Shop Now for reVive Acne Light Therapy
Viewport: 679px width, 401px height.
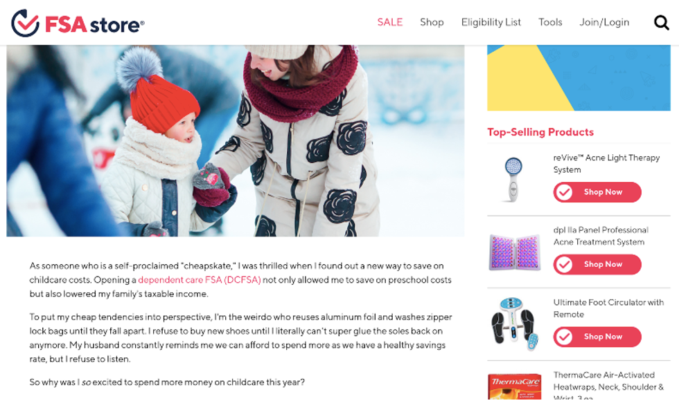(x=597, y=192)
